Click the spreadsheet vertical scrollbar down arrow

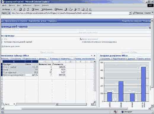point(94,102)
